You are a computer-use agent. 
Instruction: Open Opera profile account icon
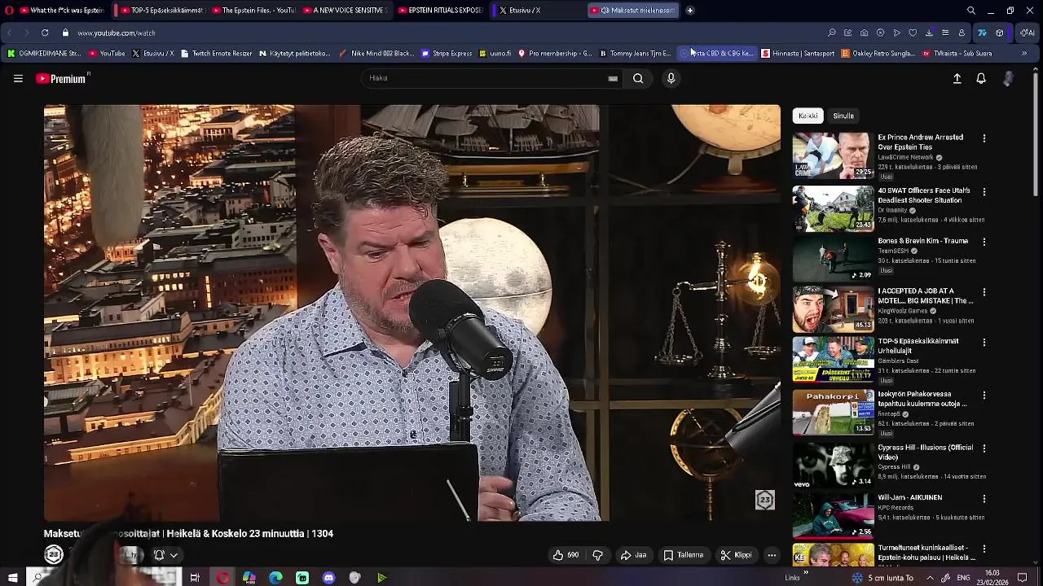point(962,33)
